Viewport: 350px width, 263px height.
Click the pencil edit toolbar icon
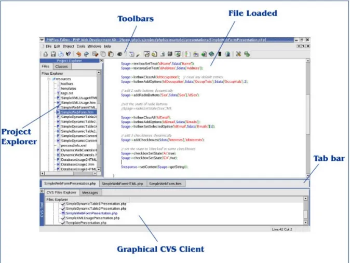click(x=138, y=54)
